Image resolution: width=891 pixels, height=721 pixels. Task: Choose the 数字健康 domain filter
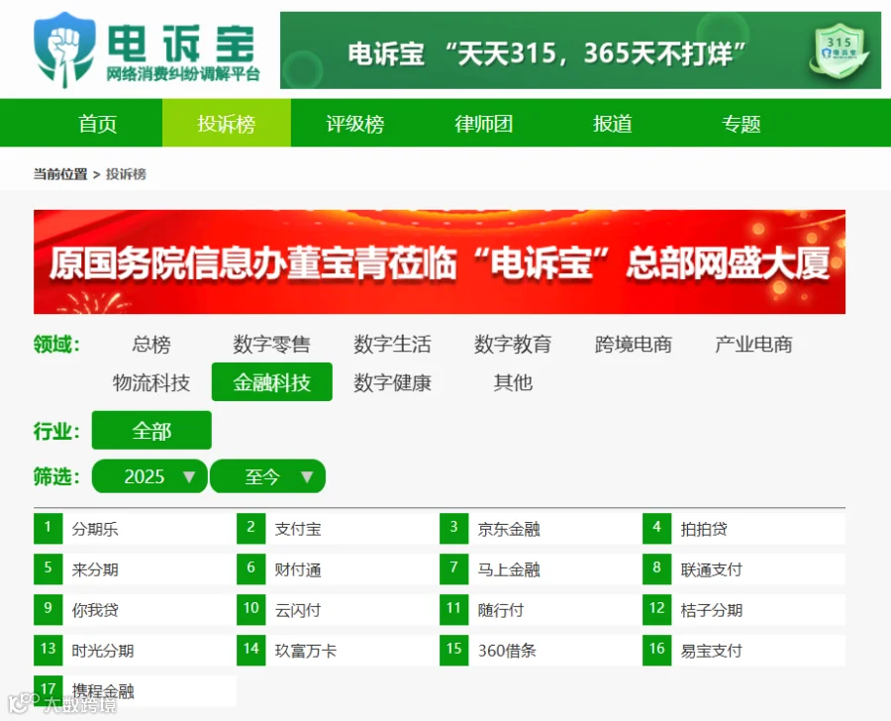click(x=392, y=382)
